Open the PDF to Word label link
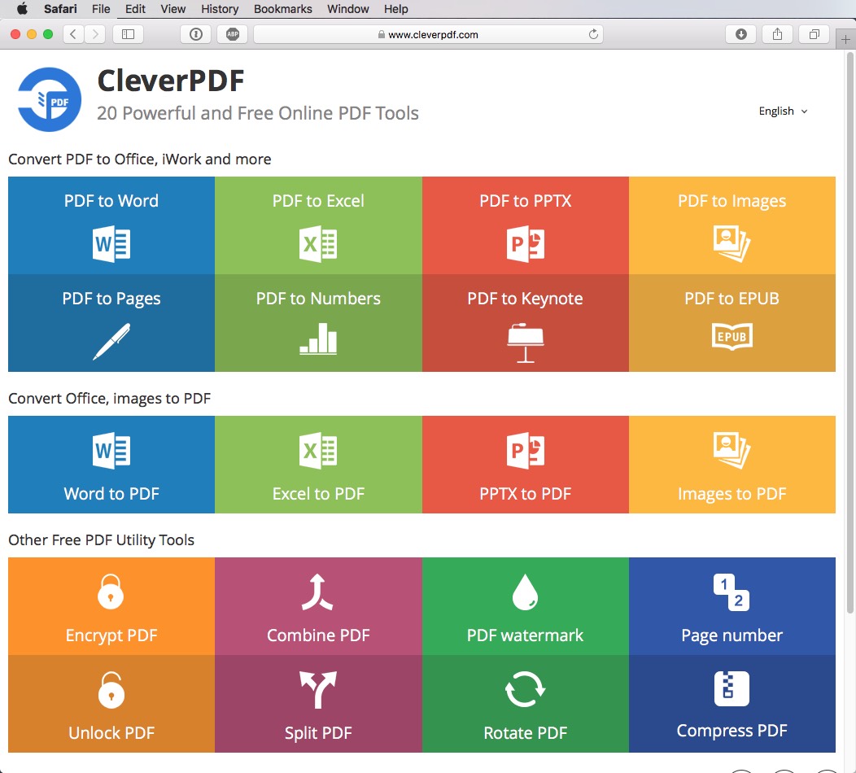This screenshot has height=773, width=856. [x=111, y=201]
